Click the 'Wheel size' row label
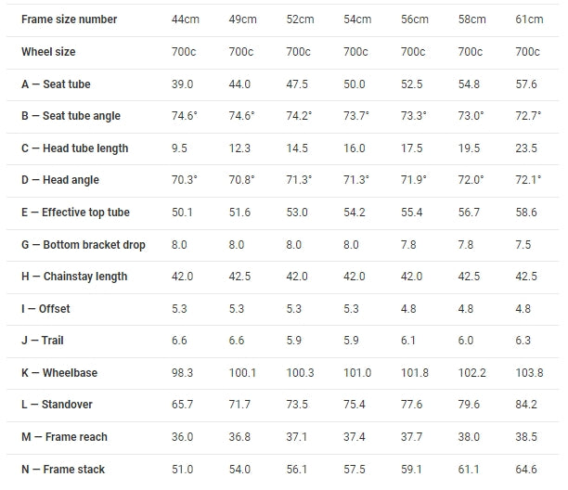 (x=48, y=52)
